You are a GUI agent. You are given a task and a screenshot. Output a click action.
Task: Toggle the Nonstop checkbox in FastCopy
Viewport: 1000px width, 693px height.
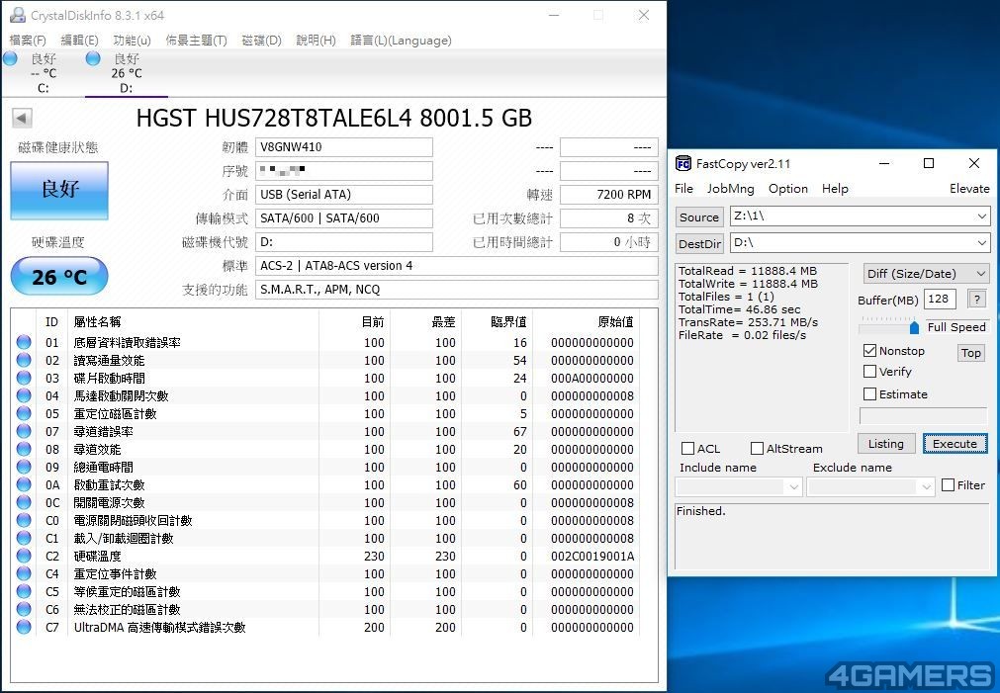[x=869, y=351]
